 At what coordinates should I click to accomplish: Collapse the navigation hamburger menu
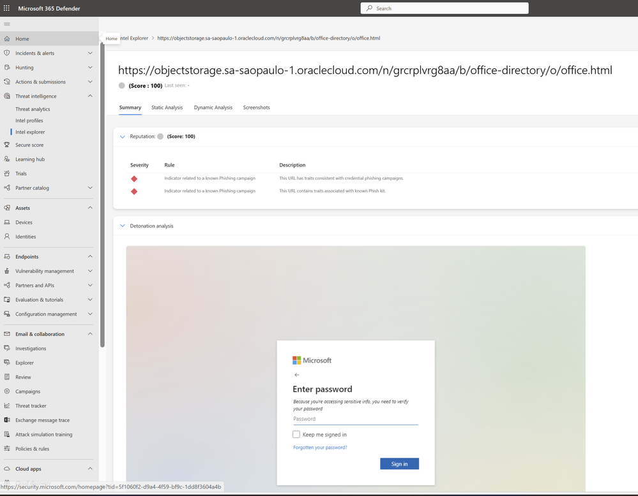(7, 24)
